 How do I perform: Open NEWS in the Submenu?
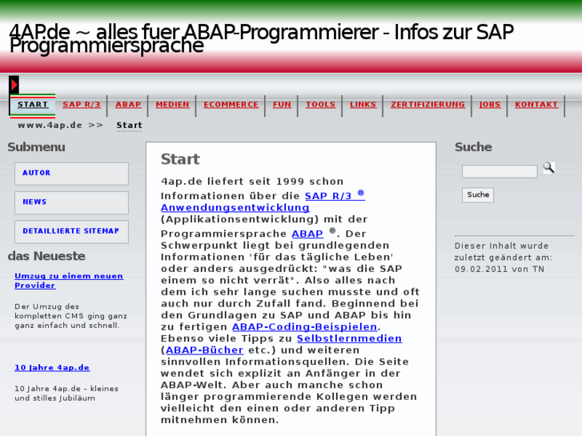(71, 202)
